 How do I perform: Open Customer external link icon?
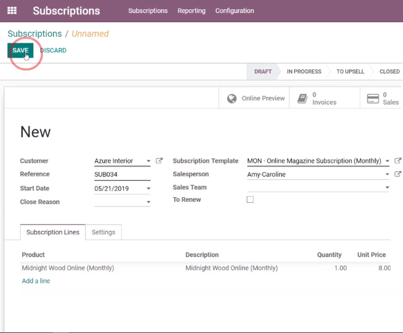[159, 161]
